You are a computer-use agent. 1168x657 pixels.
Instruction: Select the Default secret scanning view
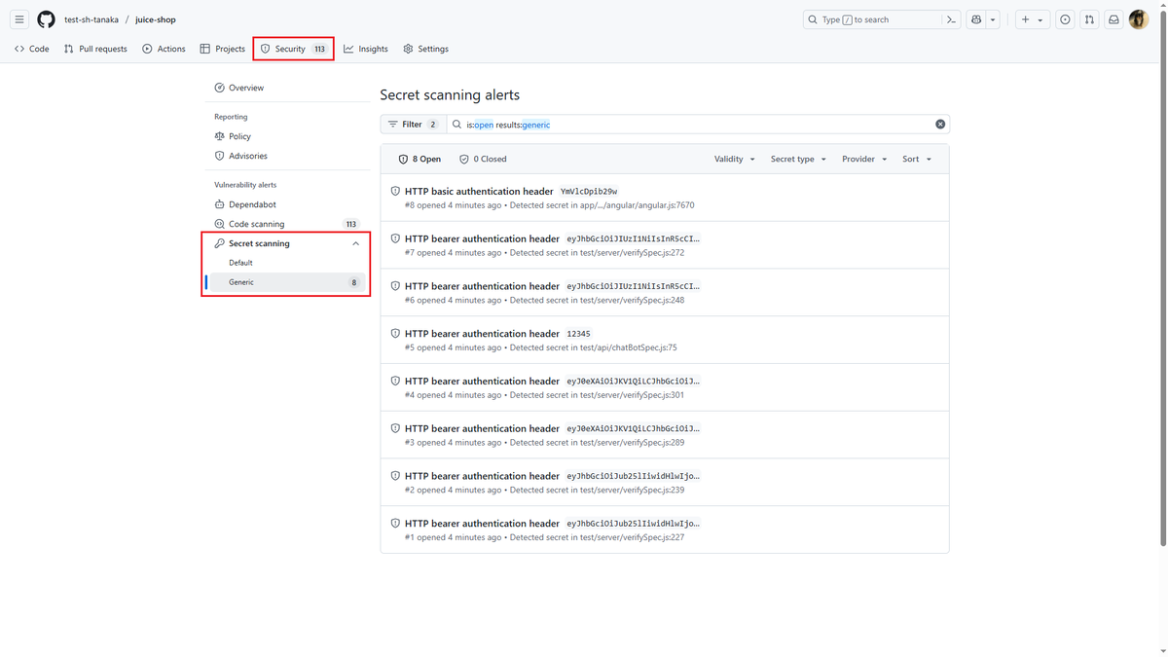point(287,263)
